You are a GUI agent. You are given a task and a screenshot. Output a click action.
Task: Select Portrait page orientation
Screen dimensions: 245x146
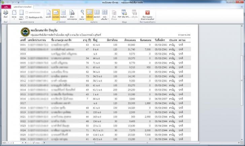tap(48, 14)
